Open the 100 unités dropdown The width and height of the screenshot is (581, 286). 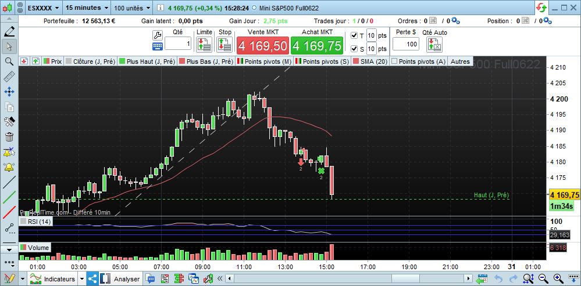coord(132,8)
